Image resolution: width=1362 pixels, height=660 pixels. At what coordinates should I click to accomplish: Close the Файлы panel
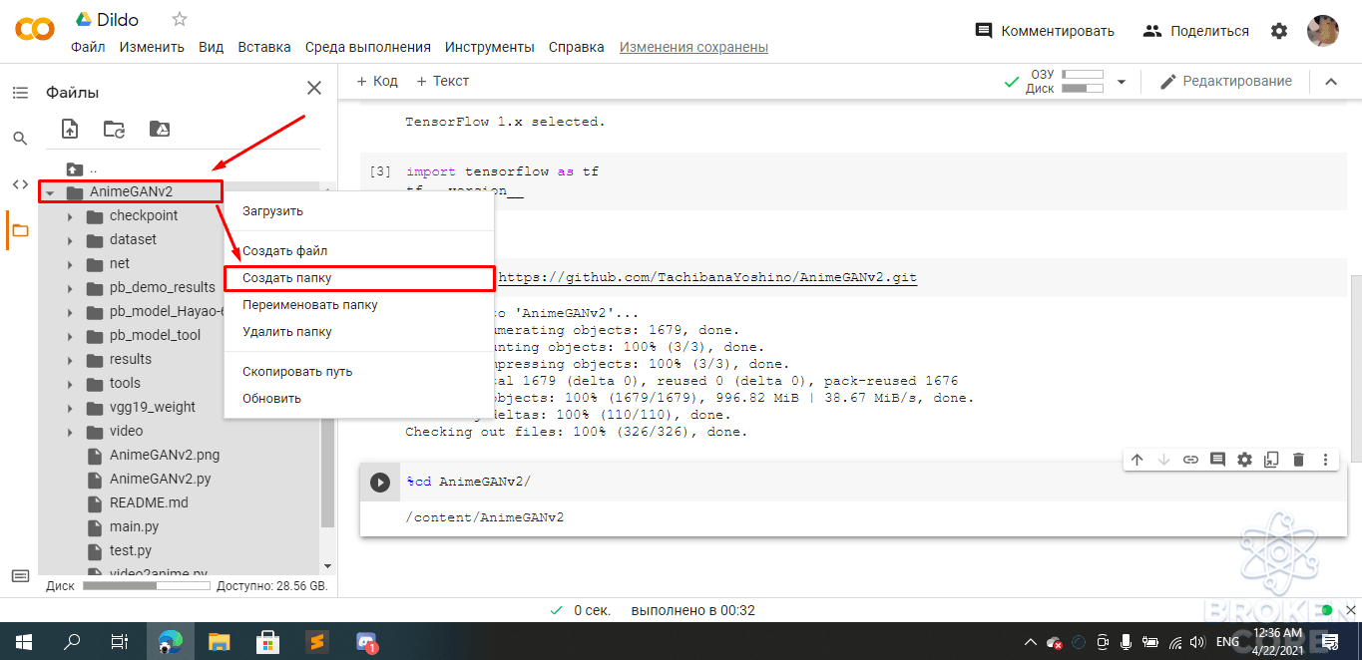coord(314,88)
